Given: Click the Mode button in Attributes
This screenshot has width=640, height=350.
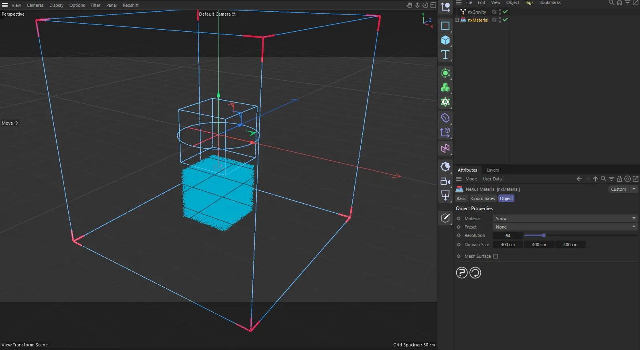Looking at the screenshot, I should pos(471,179).
